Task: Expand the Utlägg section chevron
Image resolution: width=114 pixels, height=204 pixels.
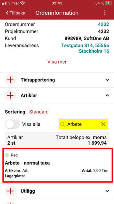Action: pyautogui.click(x=107, y=191)
